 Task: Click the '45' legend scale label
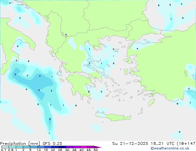(x=88, y=150)
